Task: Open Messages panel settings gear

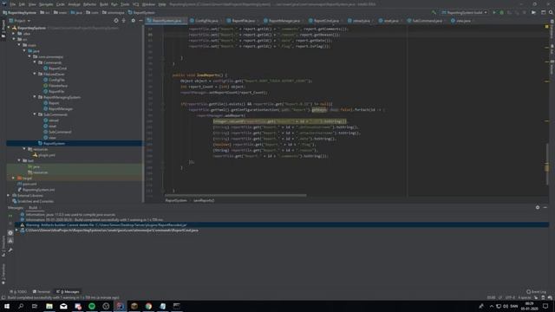Action: coord(538,208)
